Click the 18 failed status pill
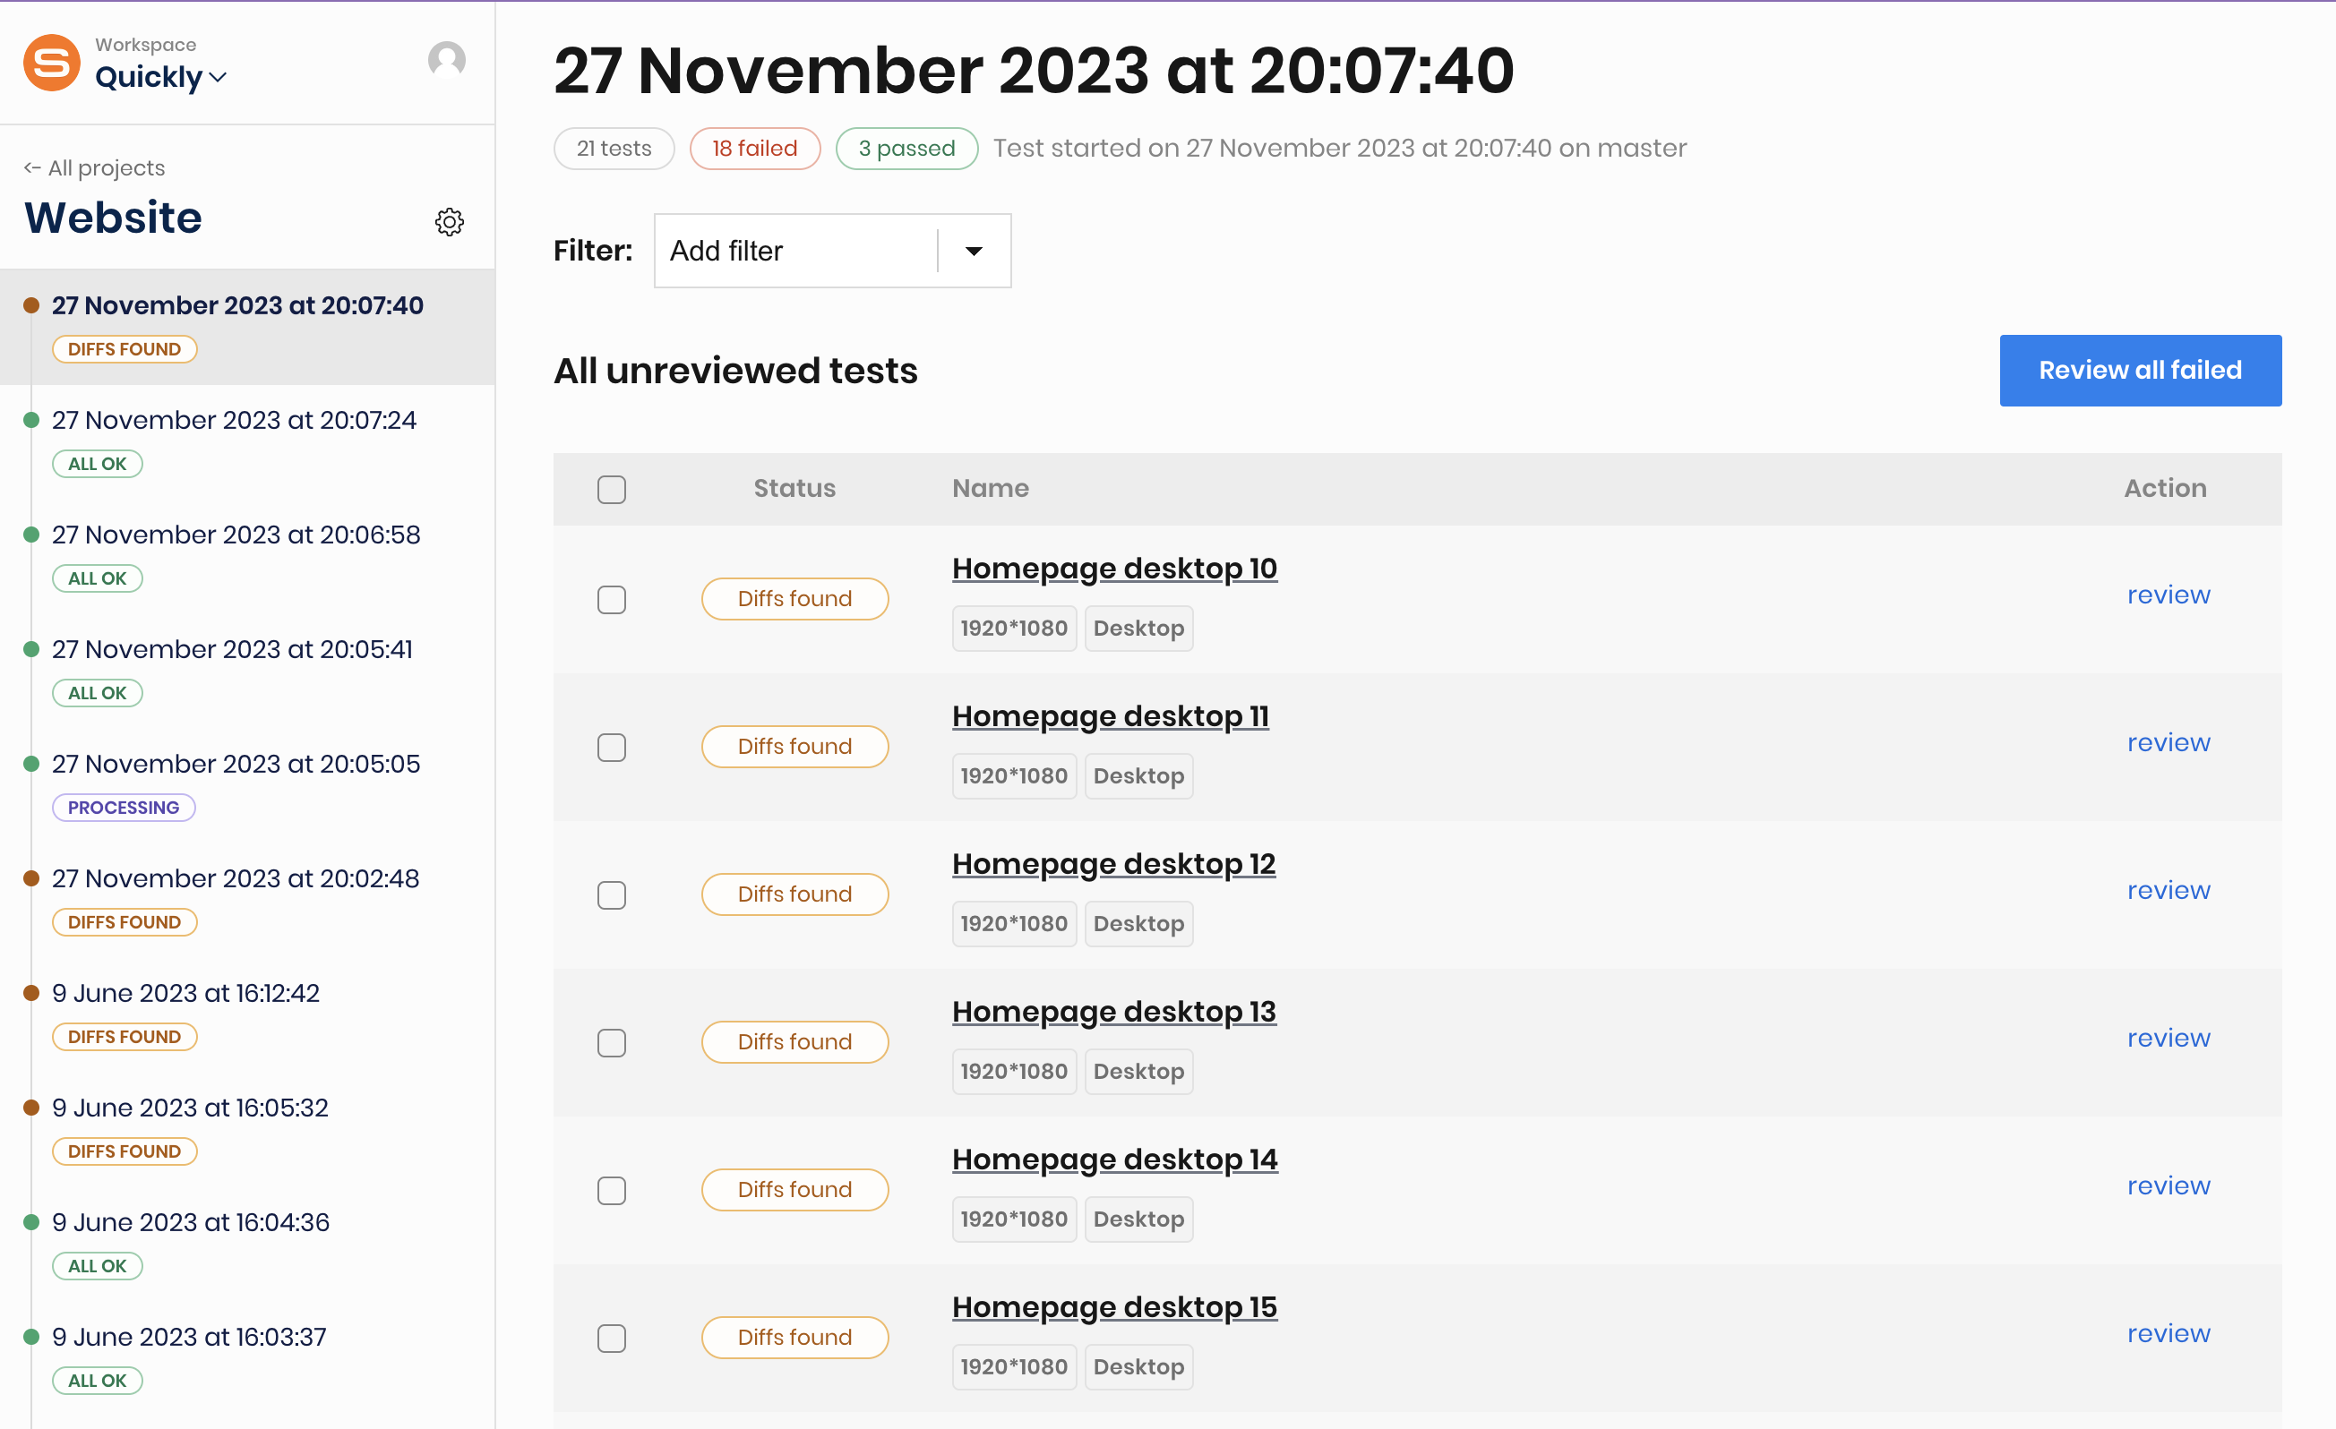This screenshot has height=1429, width=2336. (755, 149)
